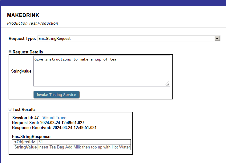This screenshot has width=226, height=163.
Task: Select the StringValue row header in results table
Action: (x=26, y=147)
